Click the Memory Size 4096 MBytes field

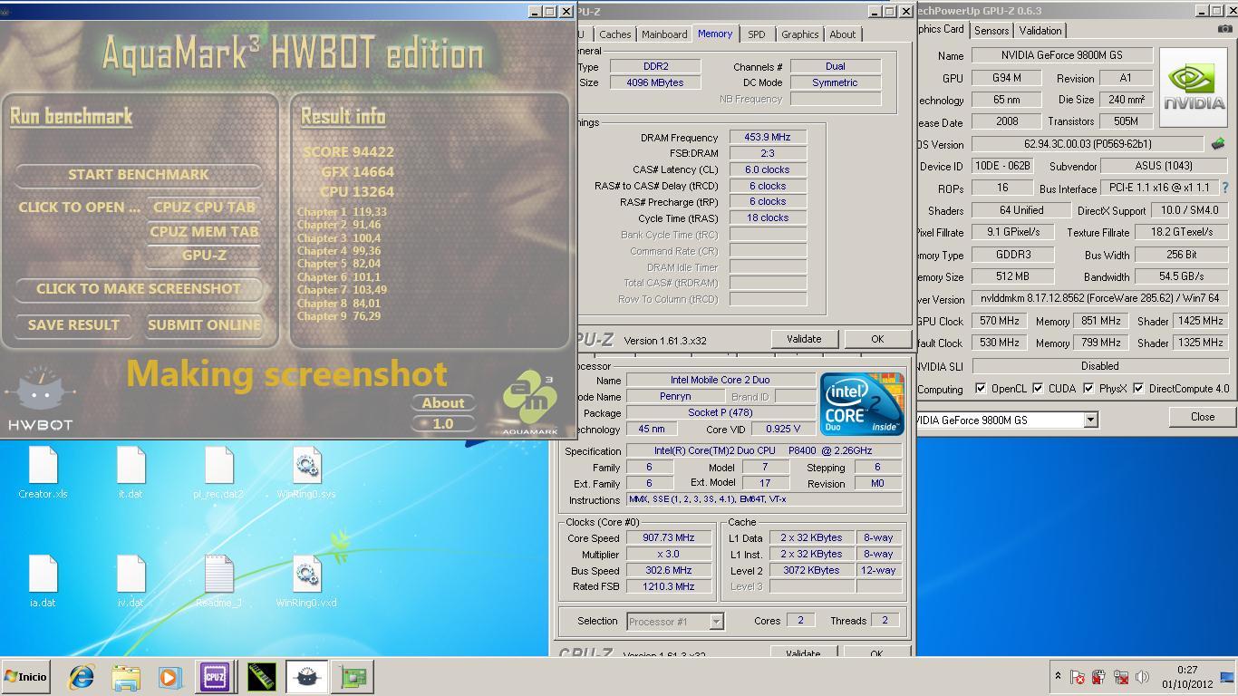click(655, 82)
